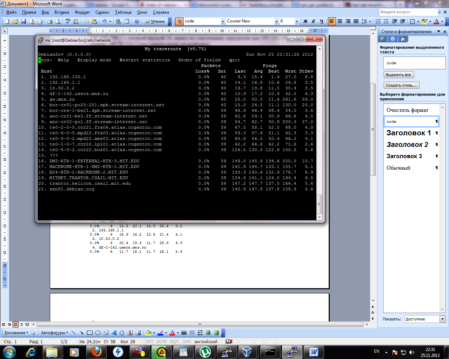449x359 pixels.
Task: Toggle Underline (Ч) formatting
Action: 322,21
